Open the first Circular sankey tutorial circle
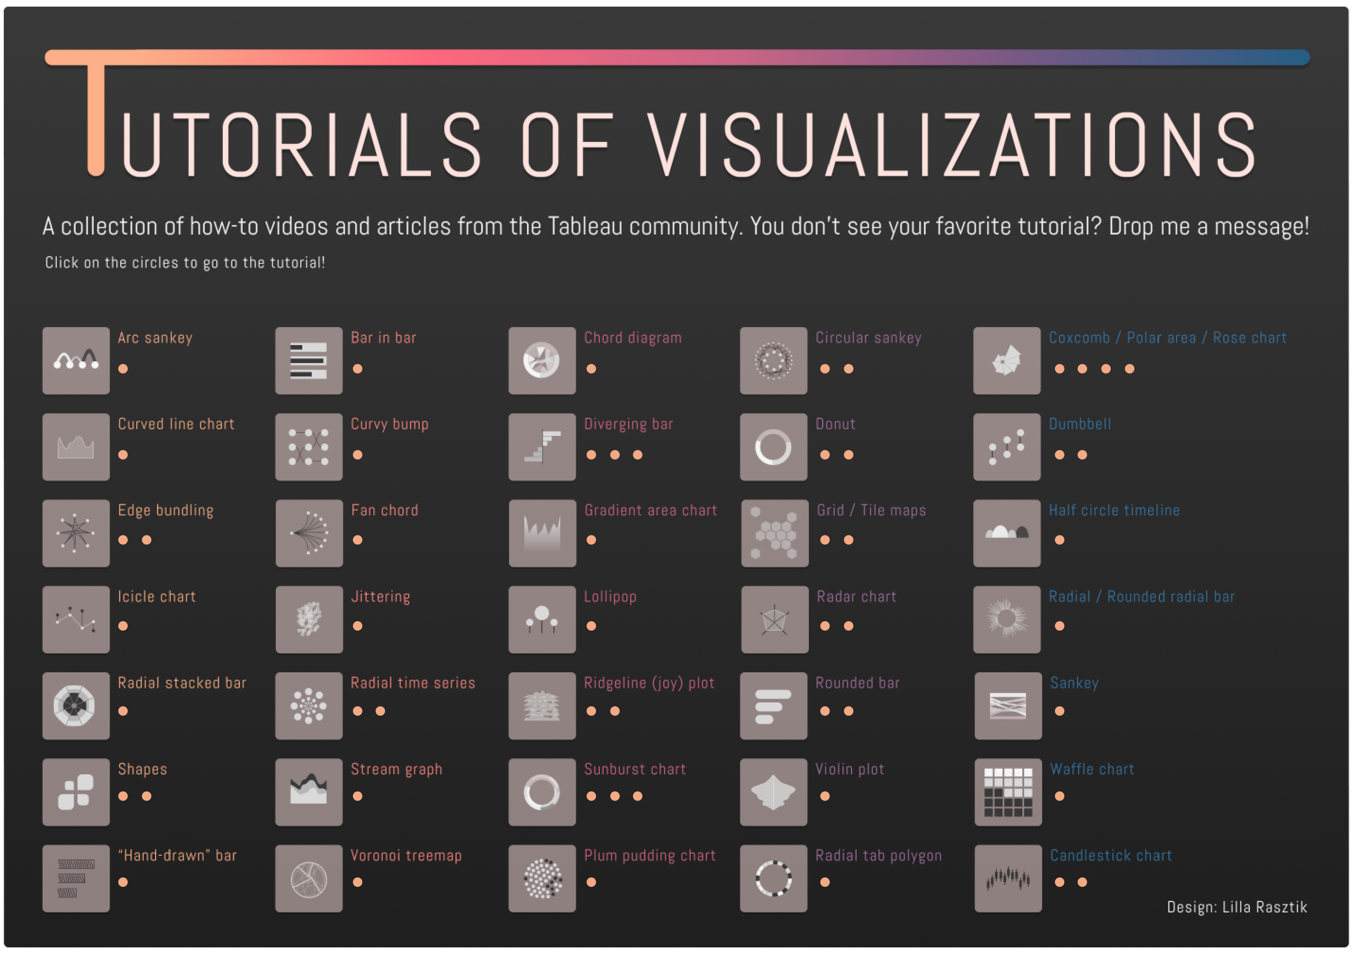 [825, 369]
